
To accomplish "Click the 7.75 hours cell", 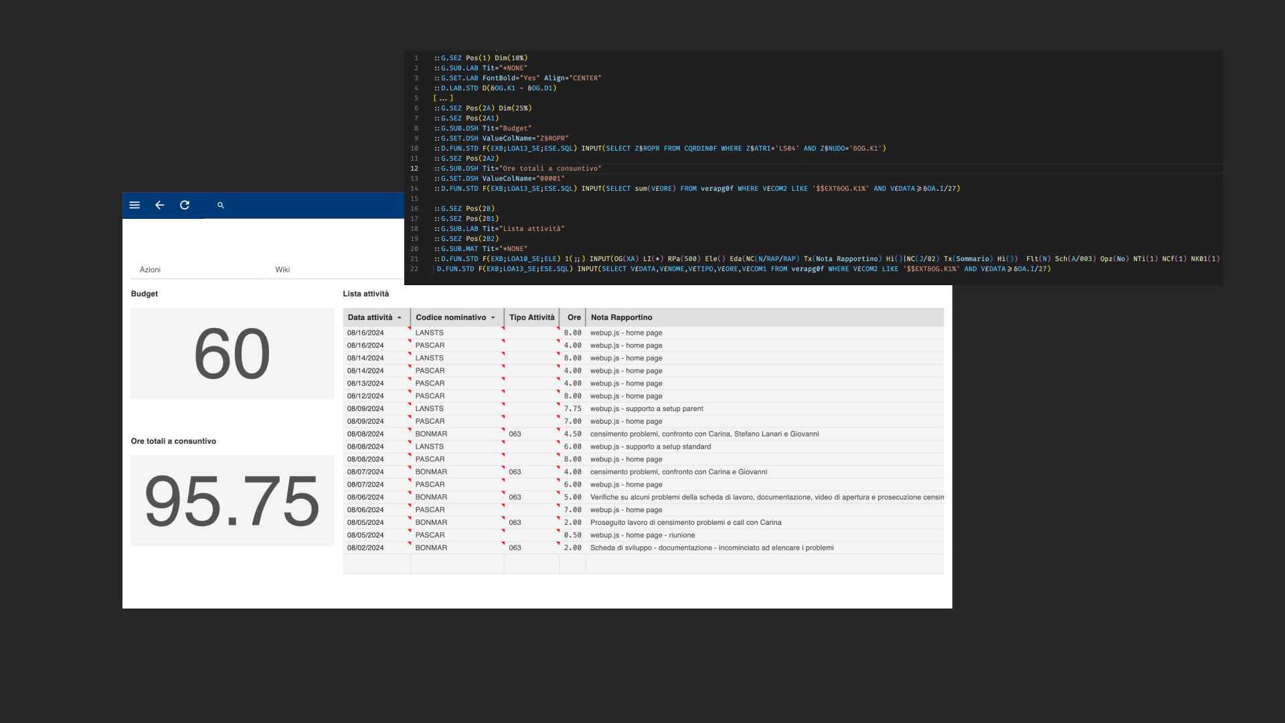I will 573,409.
